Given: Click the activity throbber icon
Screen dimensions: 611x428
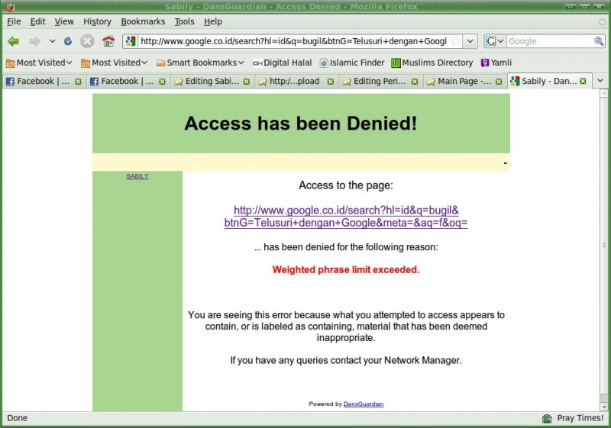Looking at the screenshot, I should coord(602,22).
